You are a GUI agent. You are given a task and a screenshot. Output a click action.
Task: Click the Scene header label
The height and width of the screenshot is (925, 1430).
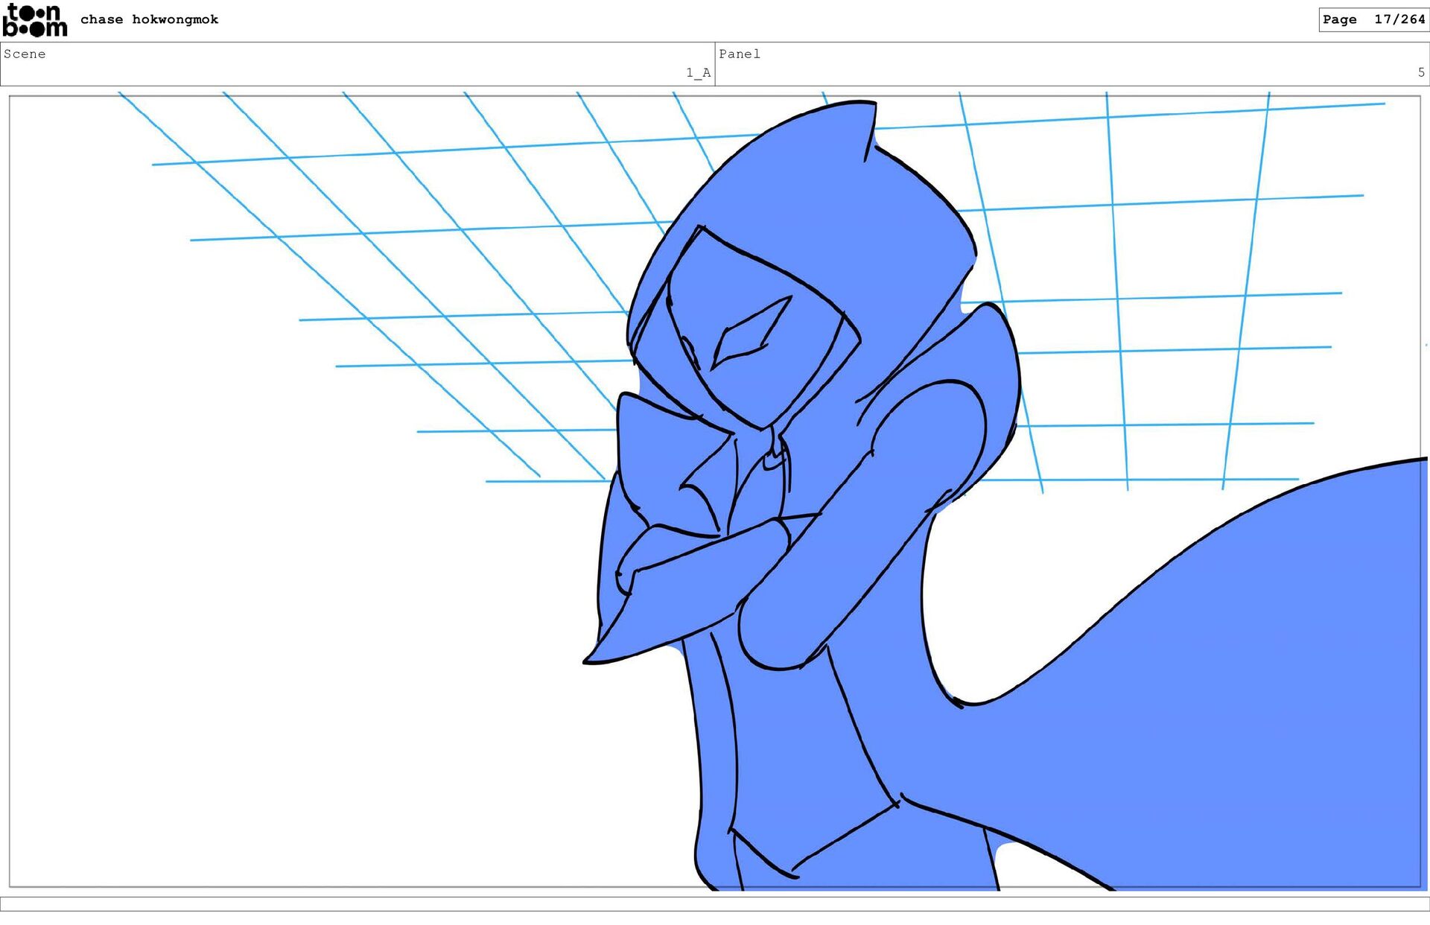coord(25,54)
